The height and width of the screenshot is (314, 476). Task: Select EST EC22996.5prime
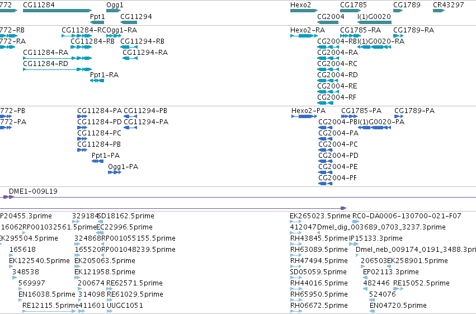[125, 227]
